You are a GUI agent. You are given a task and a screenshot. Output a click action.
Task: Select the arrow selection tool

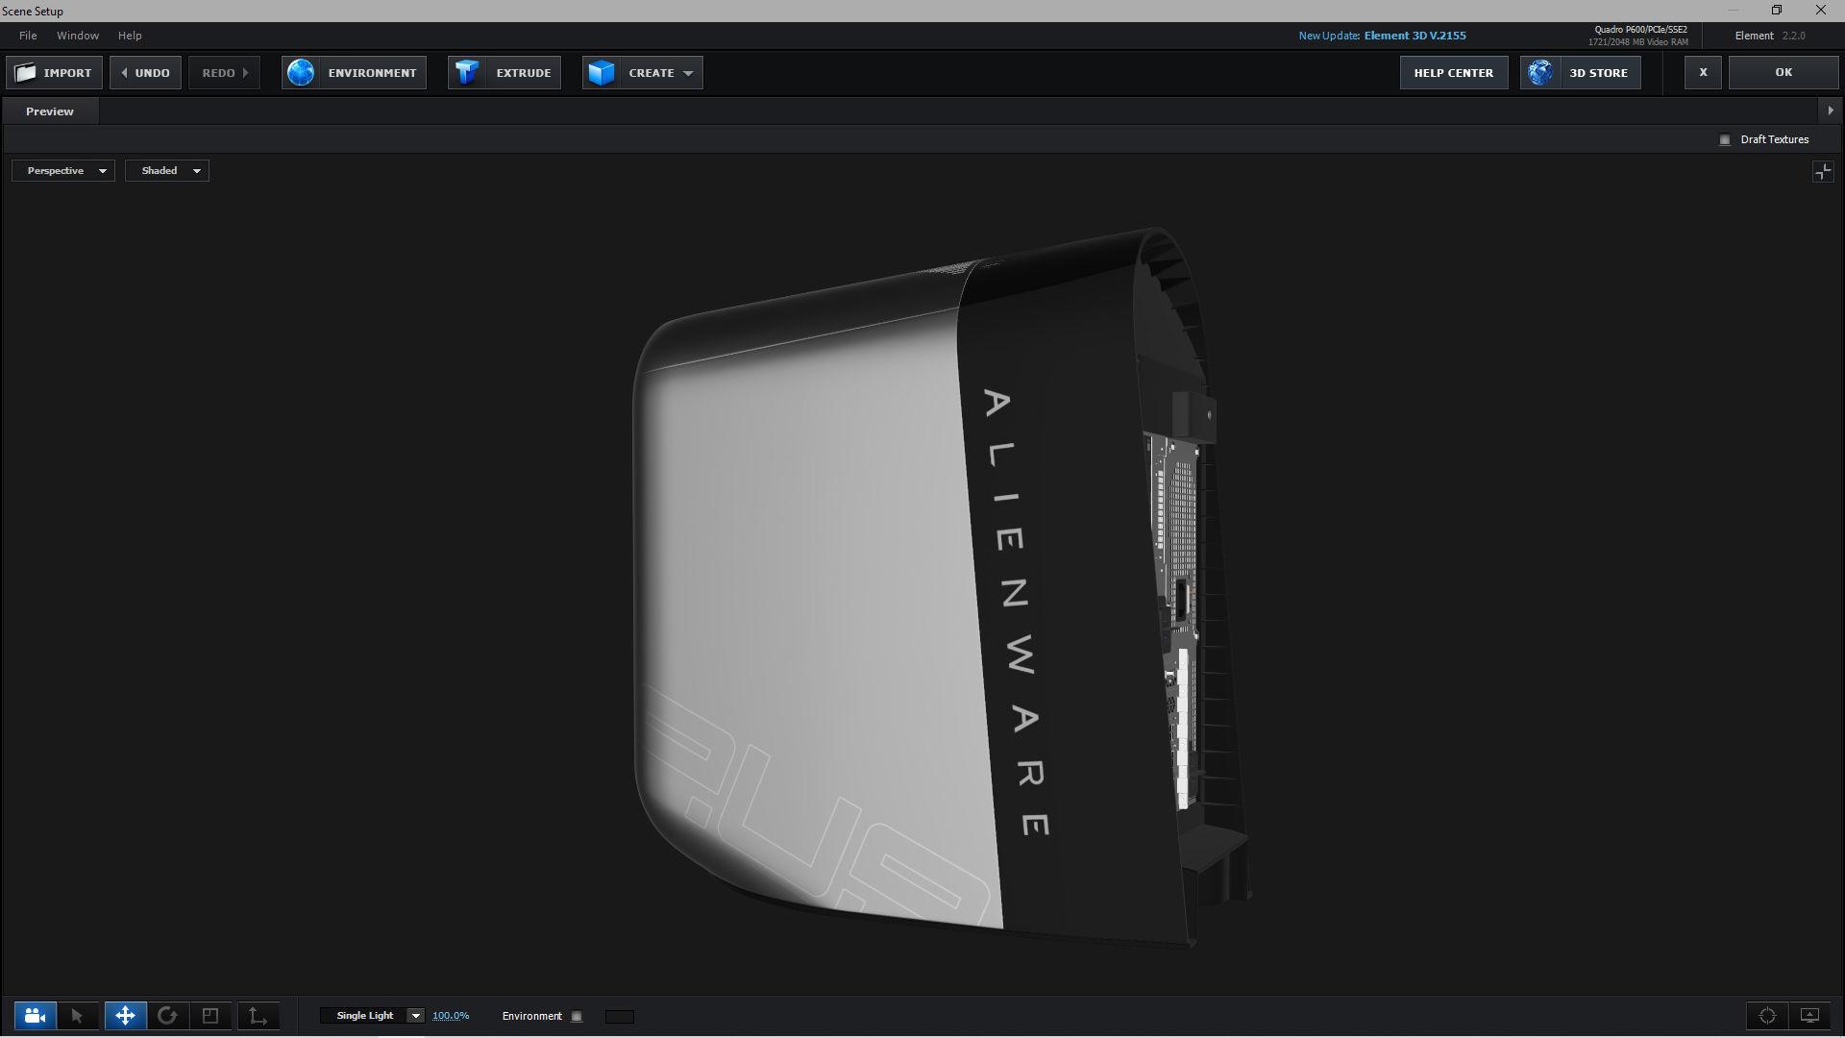point(77,1016)
